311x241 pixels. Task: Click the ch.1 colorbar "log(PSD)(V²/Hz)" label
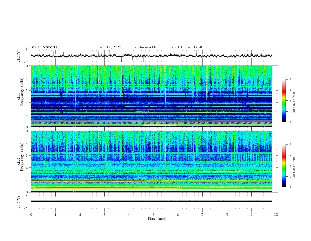tap(294, 103)
